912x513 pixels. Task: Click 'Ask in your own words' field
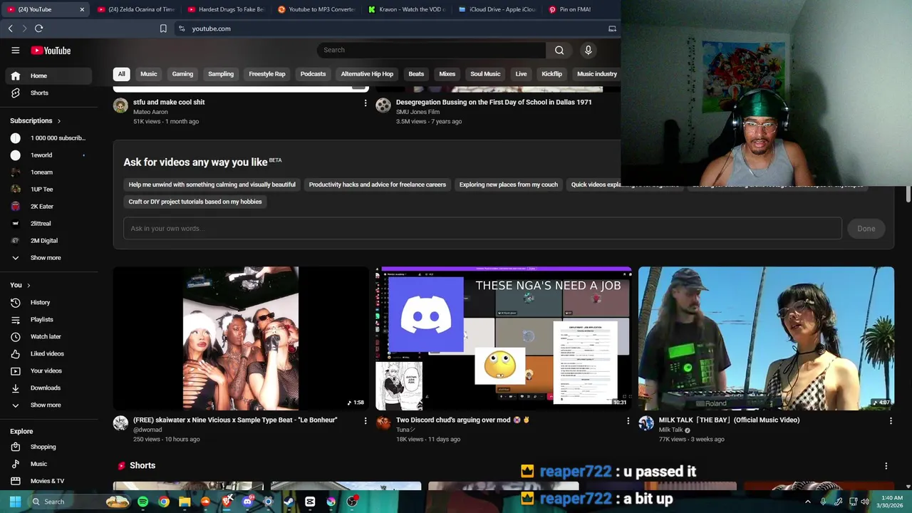coord(482,229)
